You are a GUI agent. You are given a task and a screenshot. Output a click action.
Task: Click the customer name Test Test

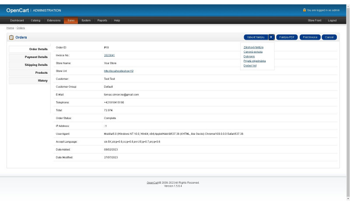coord(109,79)
